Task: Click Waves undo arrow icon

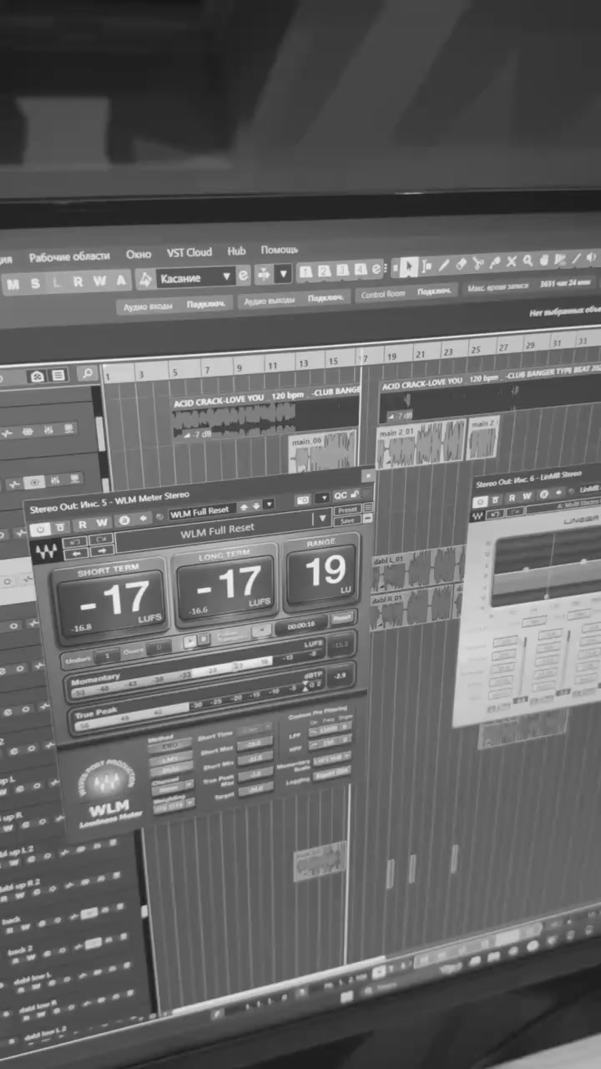Action: point(76,541)
